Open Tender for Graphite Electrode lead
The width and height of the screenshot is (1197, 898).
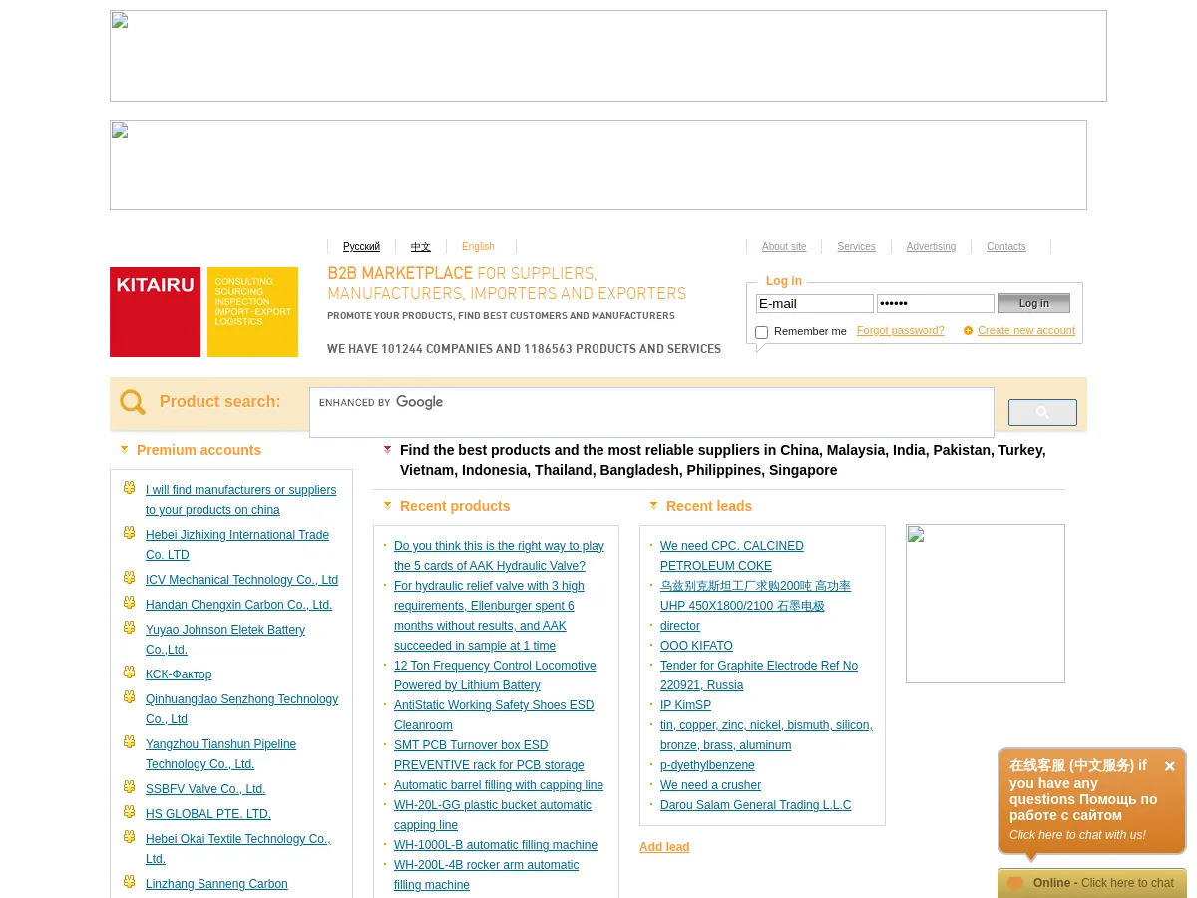point(759,675)
